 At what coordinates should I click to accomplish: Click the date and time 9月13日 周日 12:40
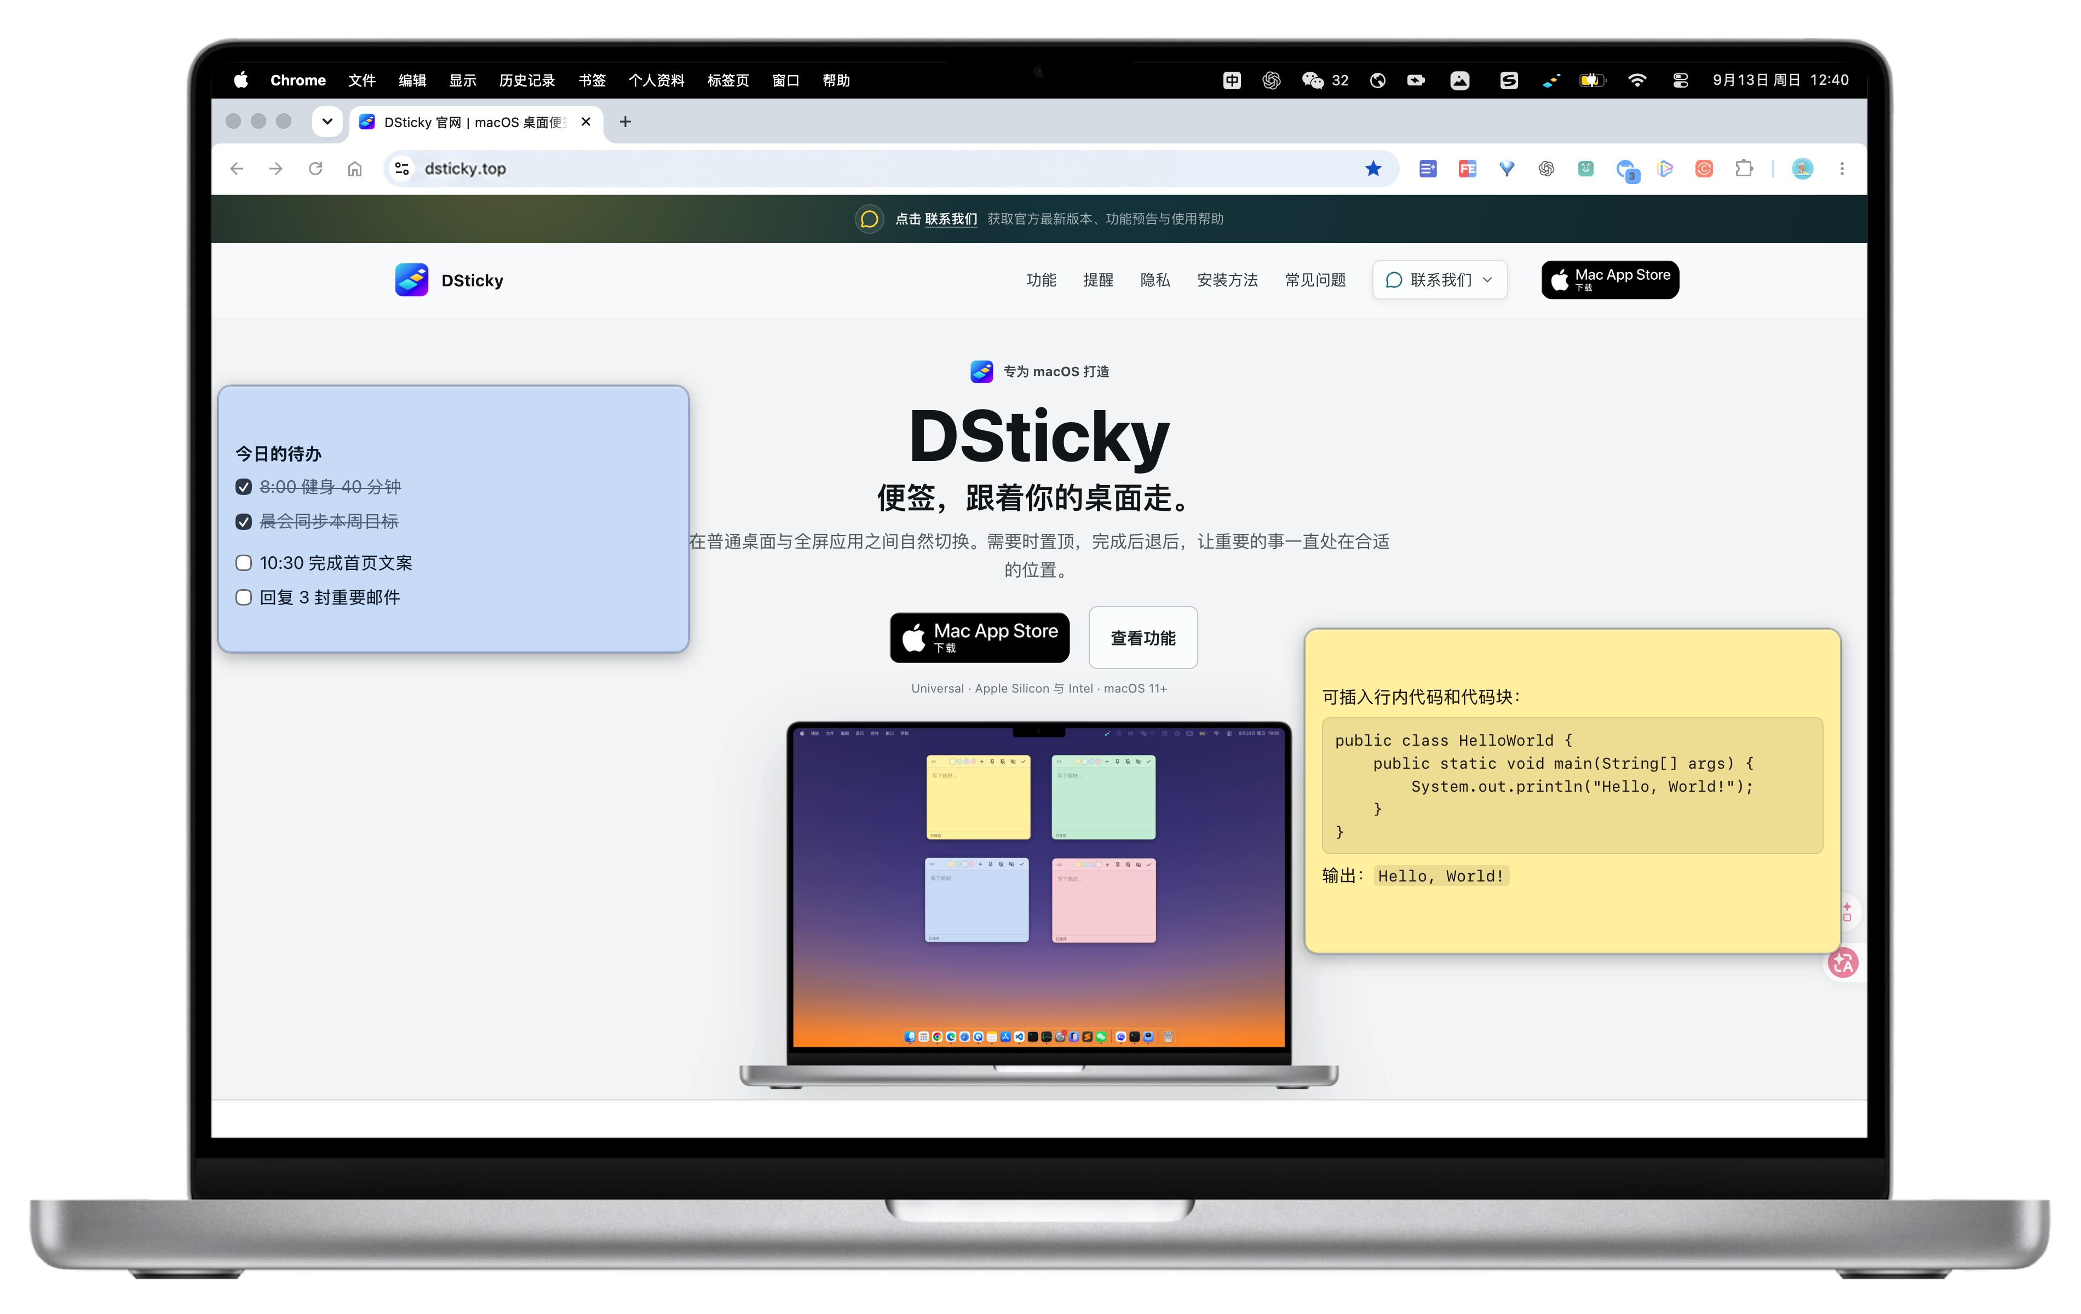coord(1780,80)
